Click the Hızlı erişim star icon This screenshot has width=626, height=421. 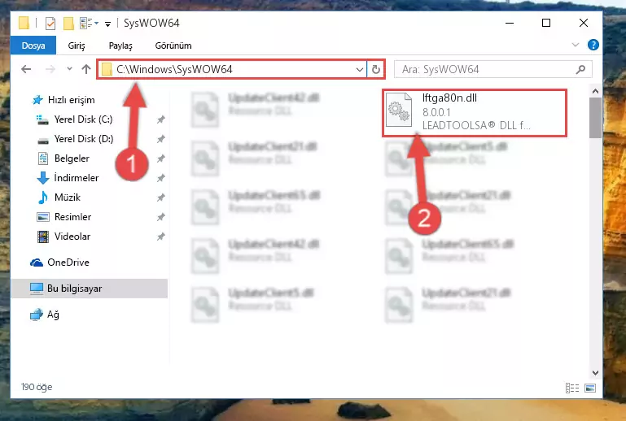pos(37,100)
